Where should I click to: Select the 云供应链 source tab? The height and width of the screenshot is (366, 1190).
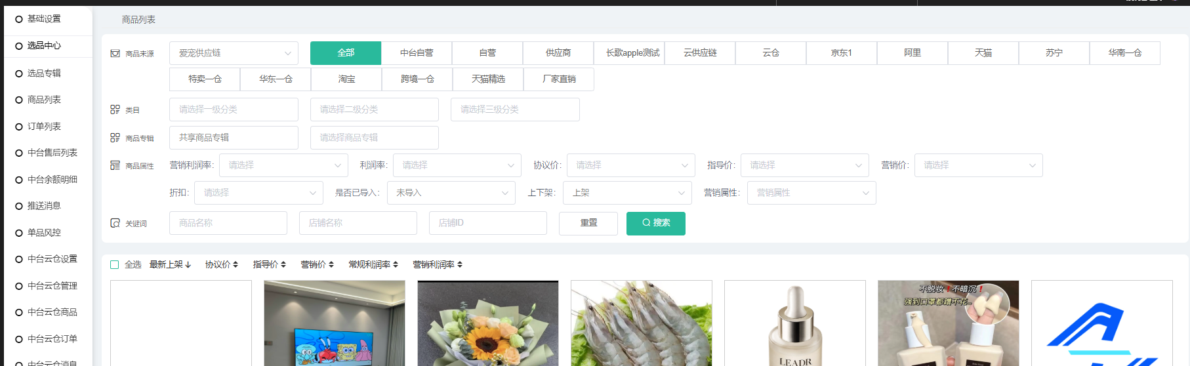(x=700, y=53)
